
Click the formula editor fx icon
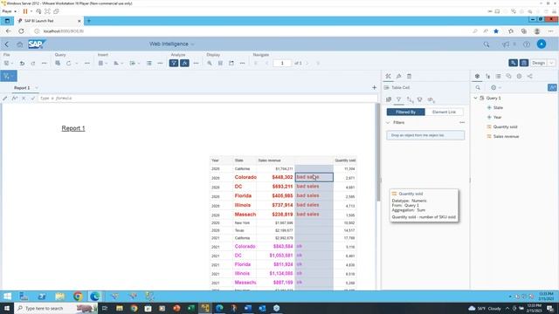[15, 98]
